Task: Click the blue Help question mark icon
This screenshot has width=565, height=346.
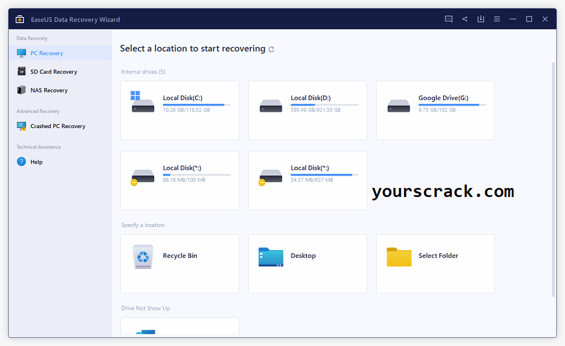Action: [21, 161]
